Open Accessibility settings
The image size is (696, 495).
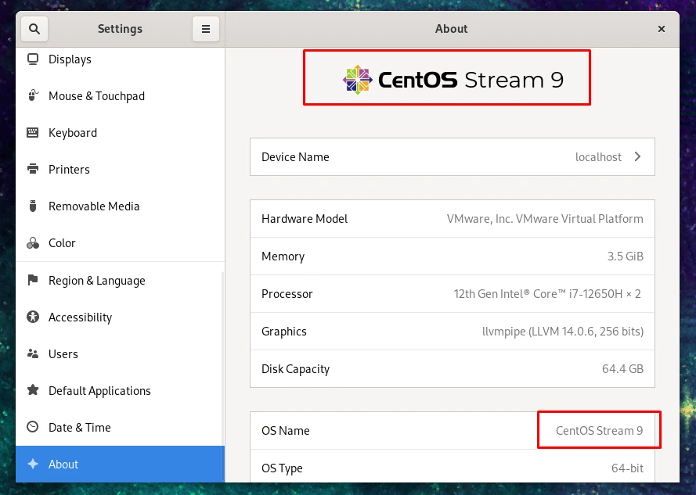click(120, 317)
